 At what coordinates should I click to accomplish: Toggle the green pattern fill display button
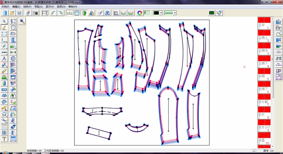(x=84, y=13)
